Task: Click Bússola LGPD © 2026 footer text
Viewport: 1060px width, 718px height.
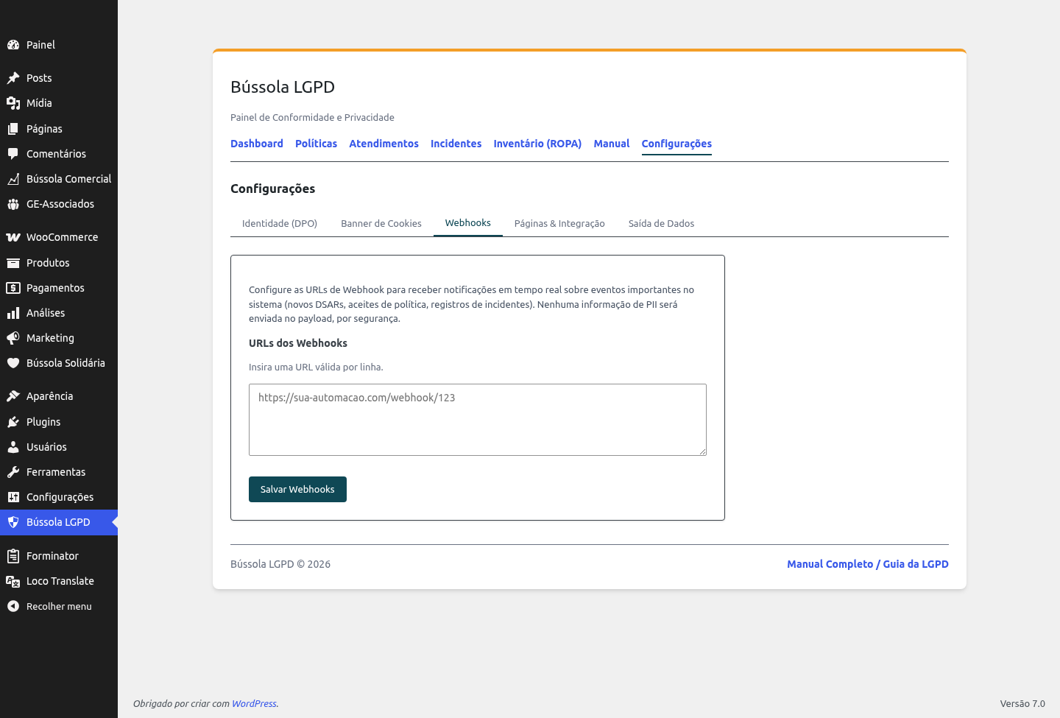Action: point(280,564)
